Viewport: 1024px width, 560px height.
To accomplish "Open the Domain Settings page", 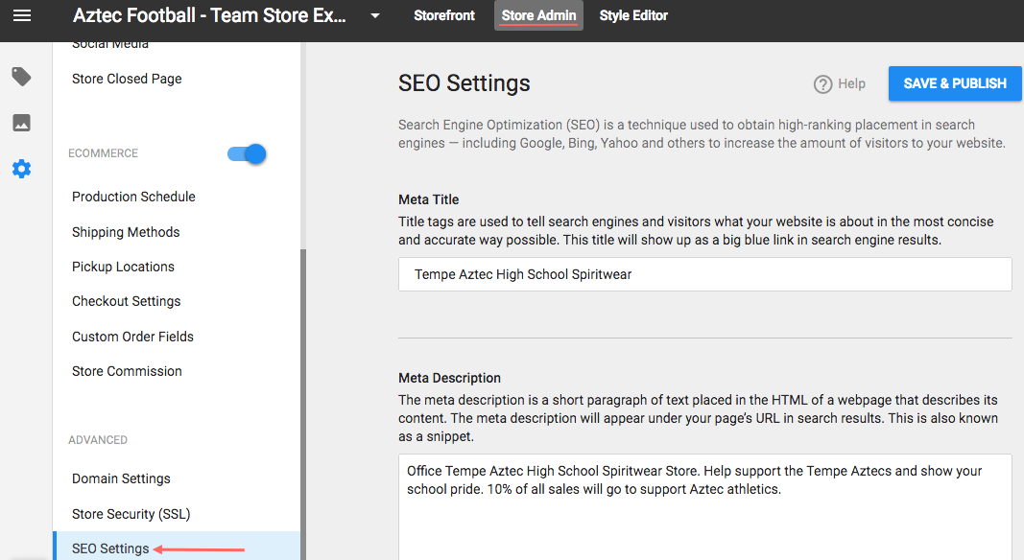I will [121, 478].
